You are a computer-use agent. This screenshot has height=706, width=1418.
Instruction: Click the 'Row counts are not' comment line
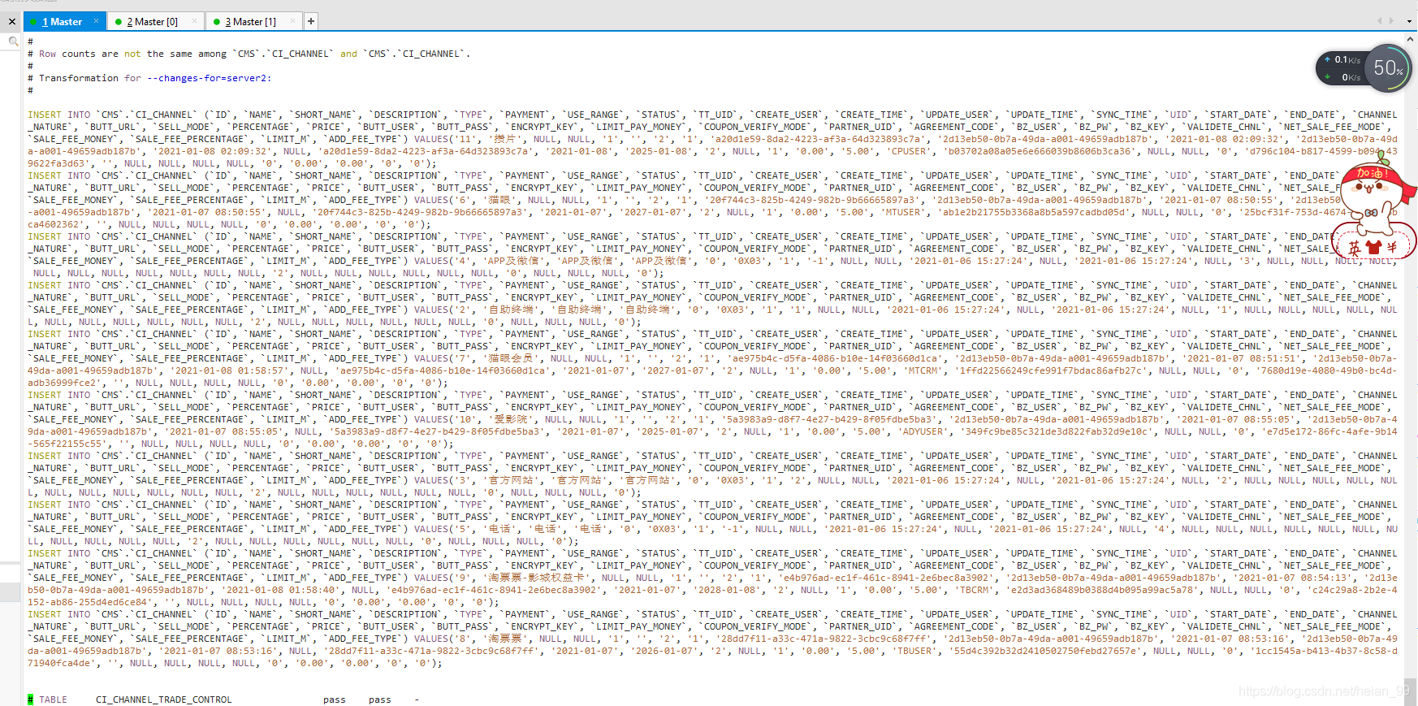click(x=249, y=54)
